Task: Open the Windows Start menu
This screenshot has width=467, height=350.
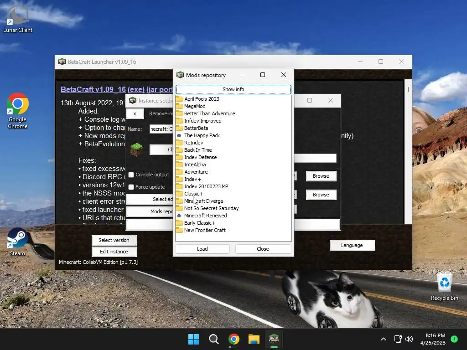Action: click(x=193, y=339)
